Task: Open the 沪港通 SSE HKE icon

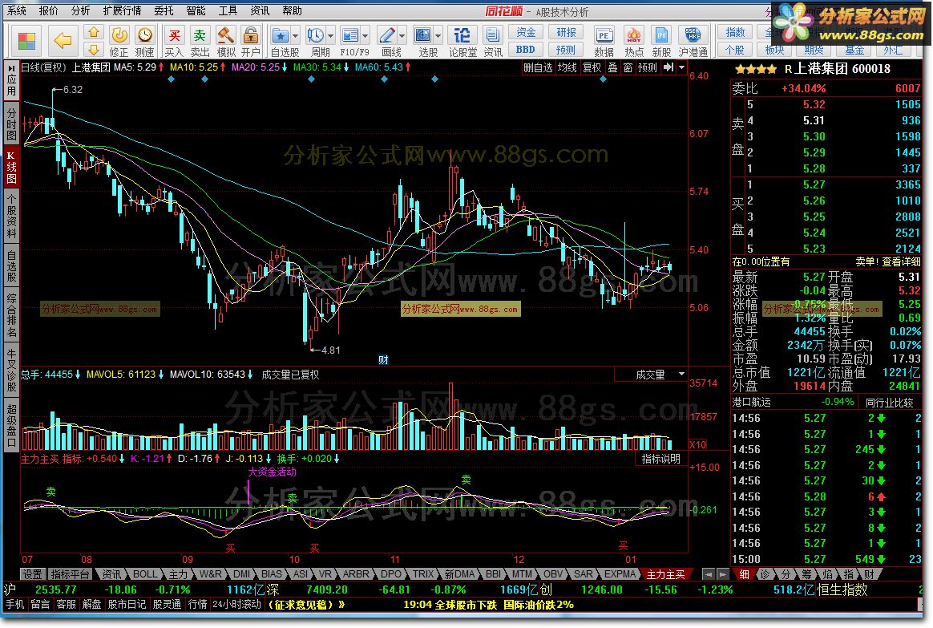Action: (x=693, y=41)
